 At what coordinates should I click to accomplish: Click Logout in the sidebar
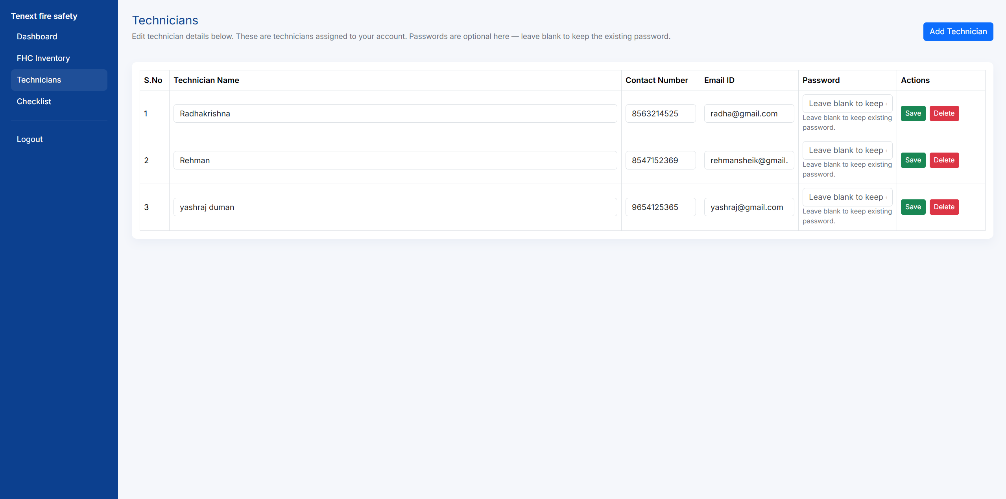(x=30, y=139)
